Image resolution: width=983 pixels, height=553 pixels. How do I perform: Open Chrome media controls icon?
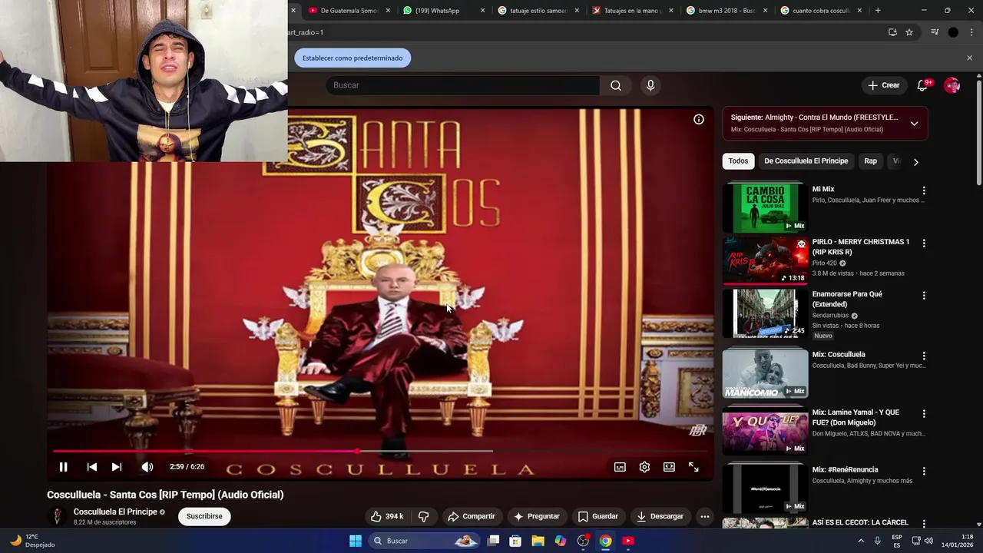coord(935,32)
